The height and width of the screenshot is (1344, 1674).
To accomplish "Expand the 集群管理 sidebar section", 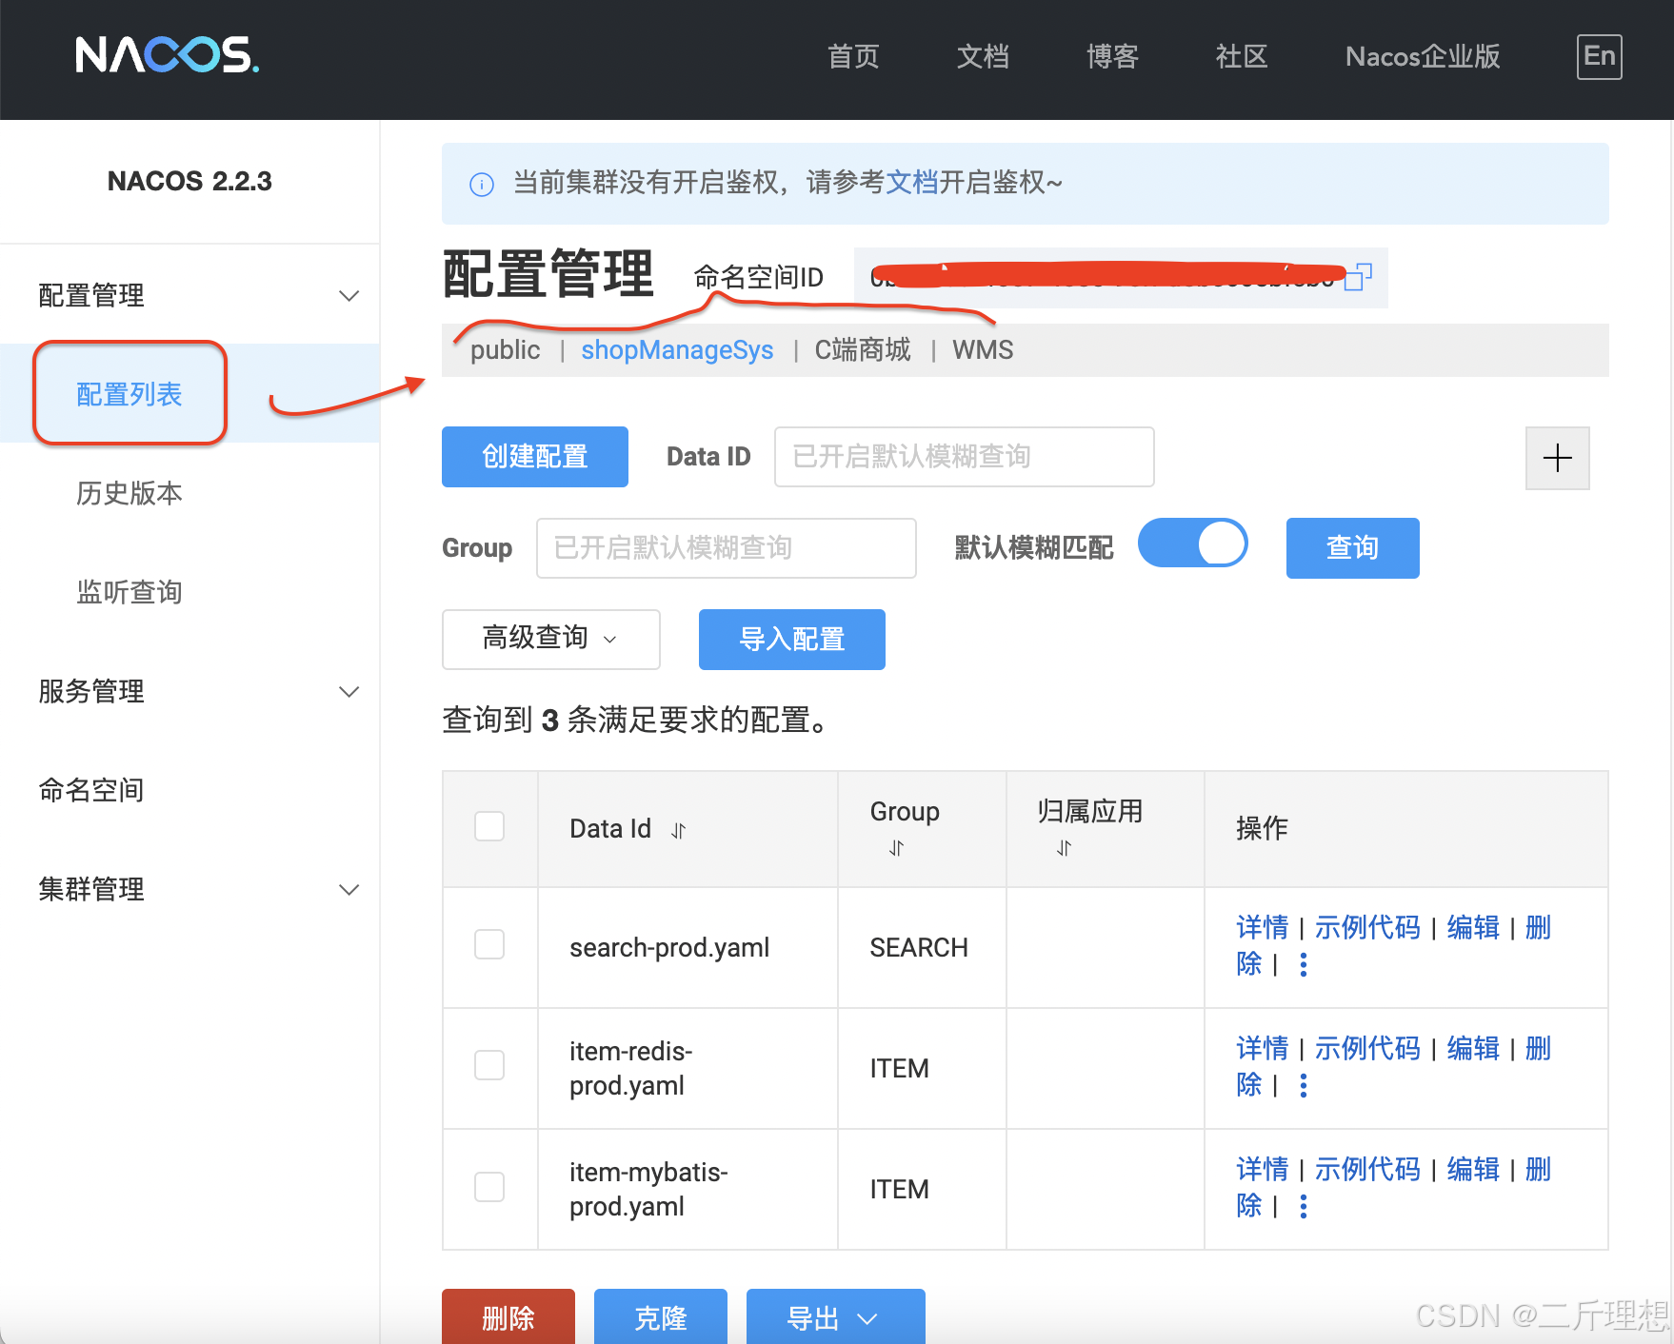I will (x=189, y=889).
